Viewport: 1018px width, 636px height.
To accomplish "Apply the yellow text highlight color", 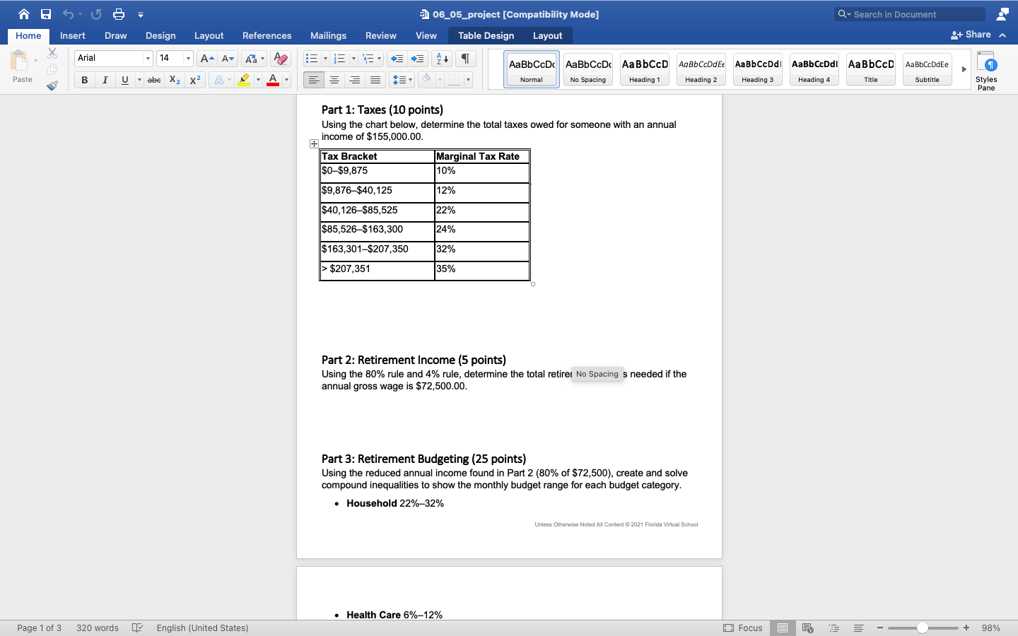I will [x=244, y=80].
